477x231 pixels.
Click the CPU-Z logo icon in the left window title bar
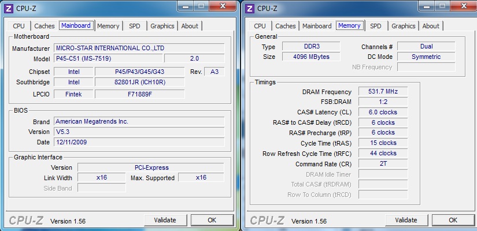click(x=9, y=8)
